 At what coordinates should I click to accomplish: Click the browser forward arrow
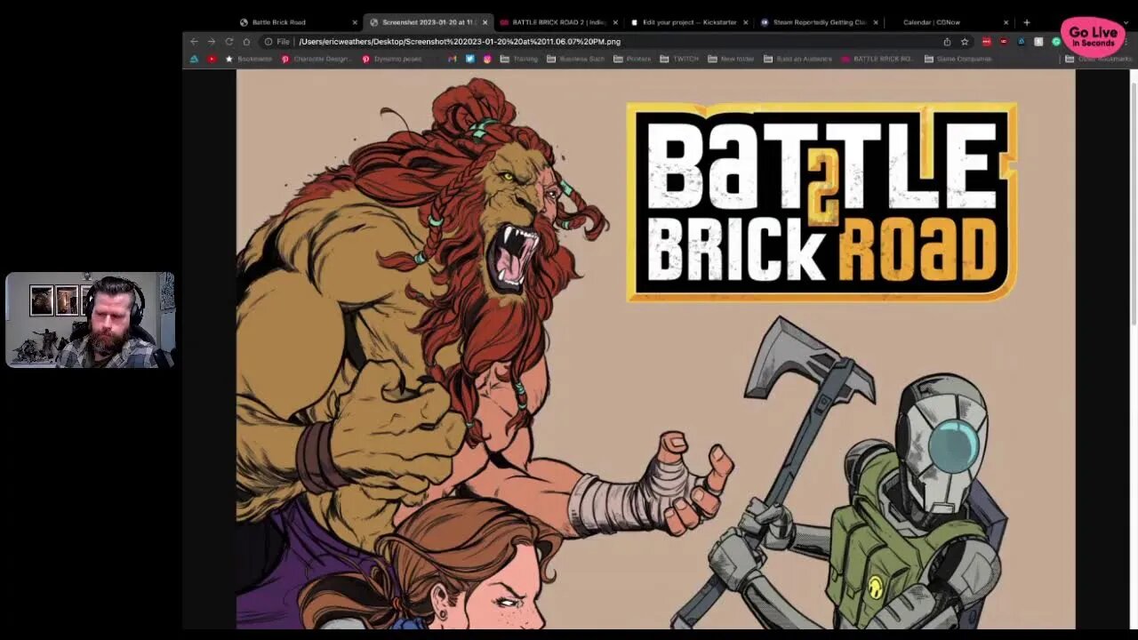211,42
